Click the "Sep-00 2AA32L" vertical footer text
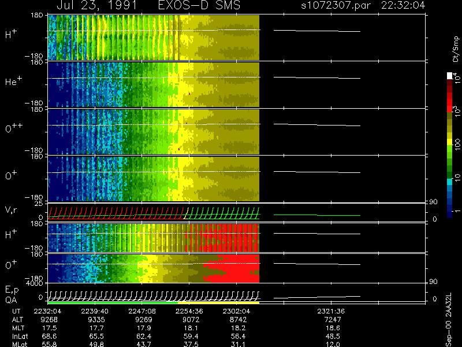Viewport: 462px width, 347px height. 448,320
